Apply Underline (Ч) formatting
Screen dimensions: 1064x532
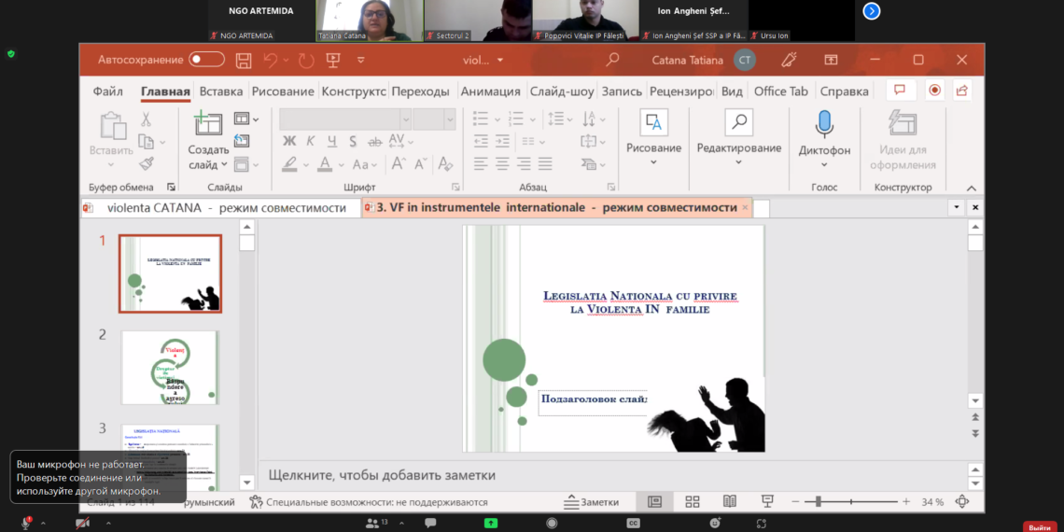pos(332,141)
